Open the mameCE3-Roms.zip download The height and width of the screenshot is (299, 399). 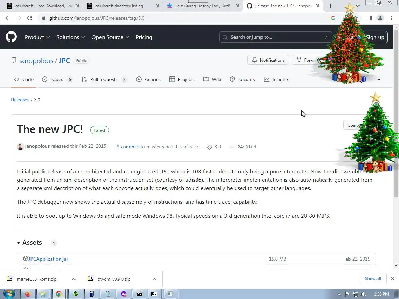click(36, 279)
